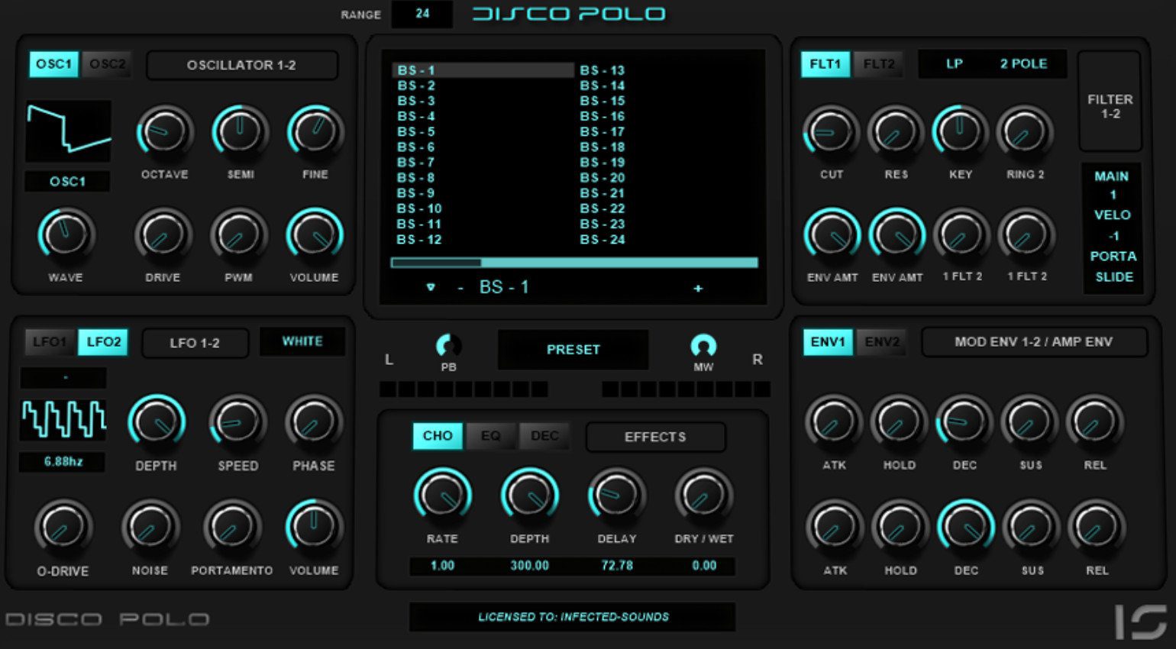Viewport: 1176px width, 649px height.
Task: Click the VELO -1 selector
Action: coord(1112,225)
